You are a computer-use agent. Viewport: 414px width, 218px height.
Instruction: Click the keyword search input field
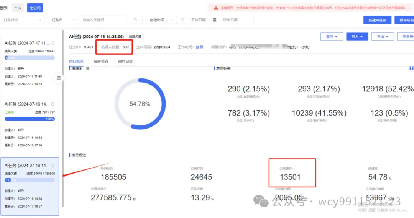103,20
